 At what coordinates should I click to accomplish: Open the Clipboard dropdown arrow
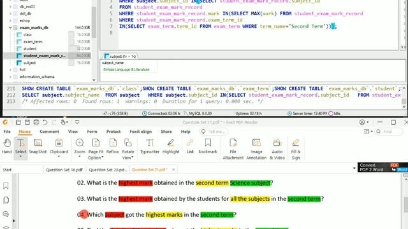pos(59,156)
